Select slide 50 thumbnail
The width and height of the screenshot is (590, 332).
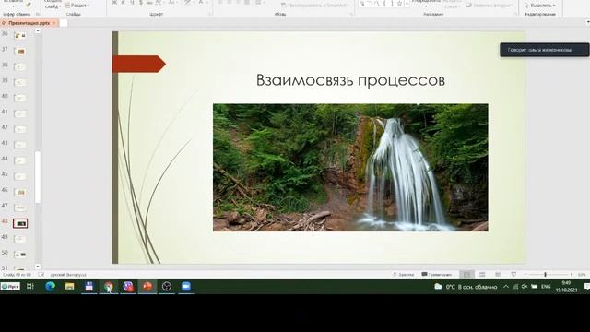coord(20,255)
